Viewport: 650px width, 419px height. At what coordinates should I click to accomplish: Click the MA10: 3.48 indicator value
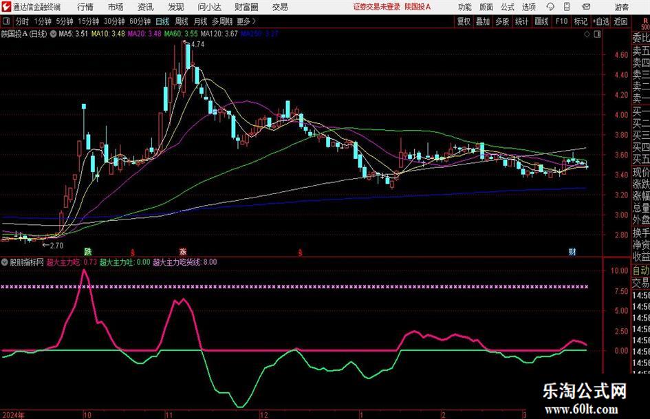click(108, 34)
